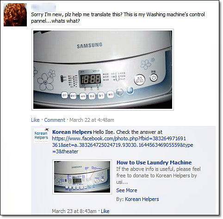The image size is (223, 219).
Task: Click the power button in the washer photo
Action: pos(154,77)
